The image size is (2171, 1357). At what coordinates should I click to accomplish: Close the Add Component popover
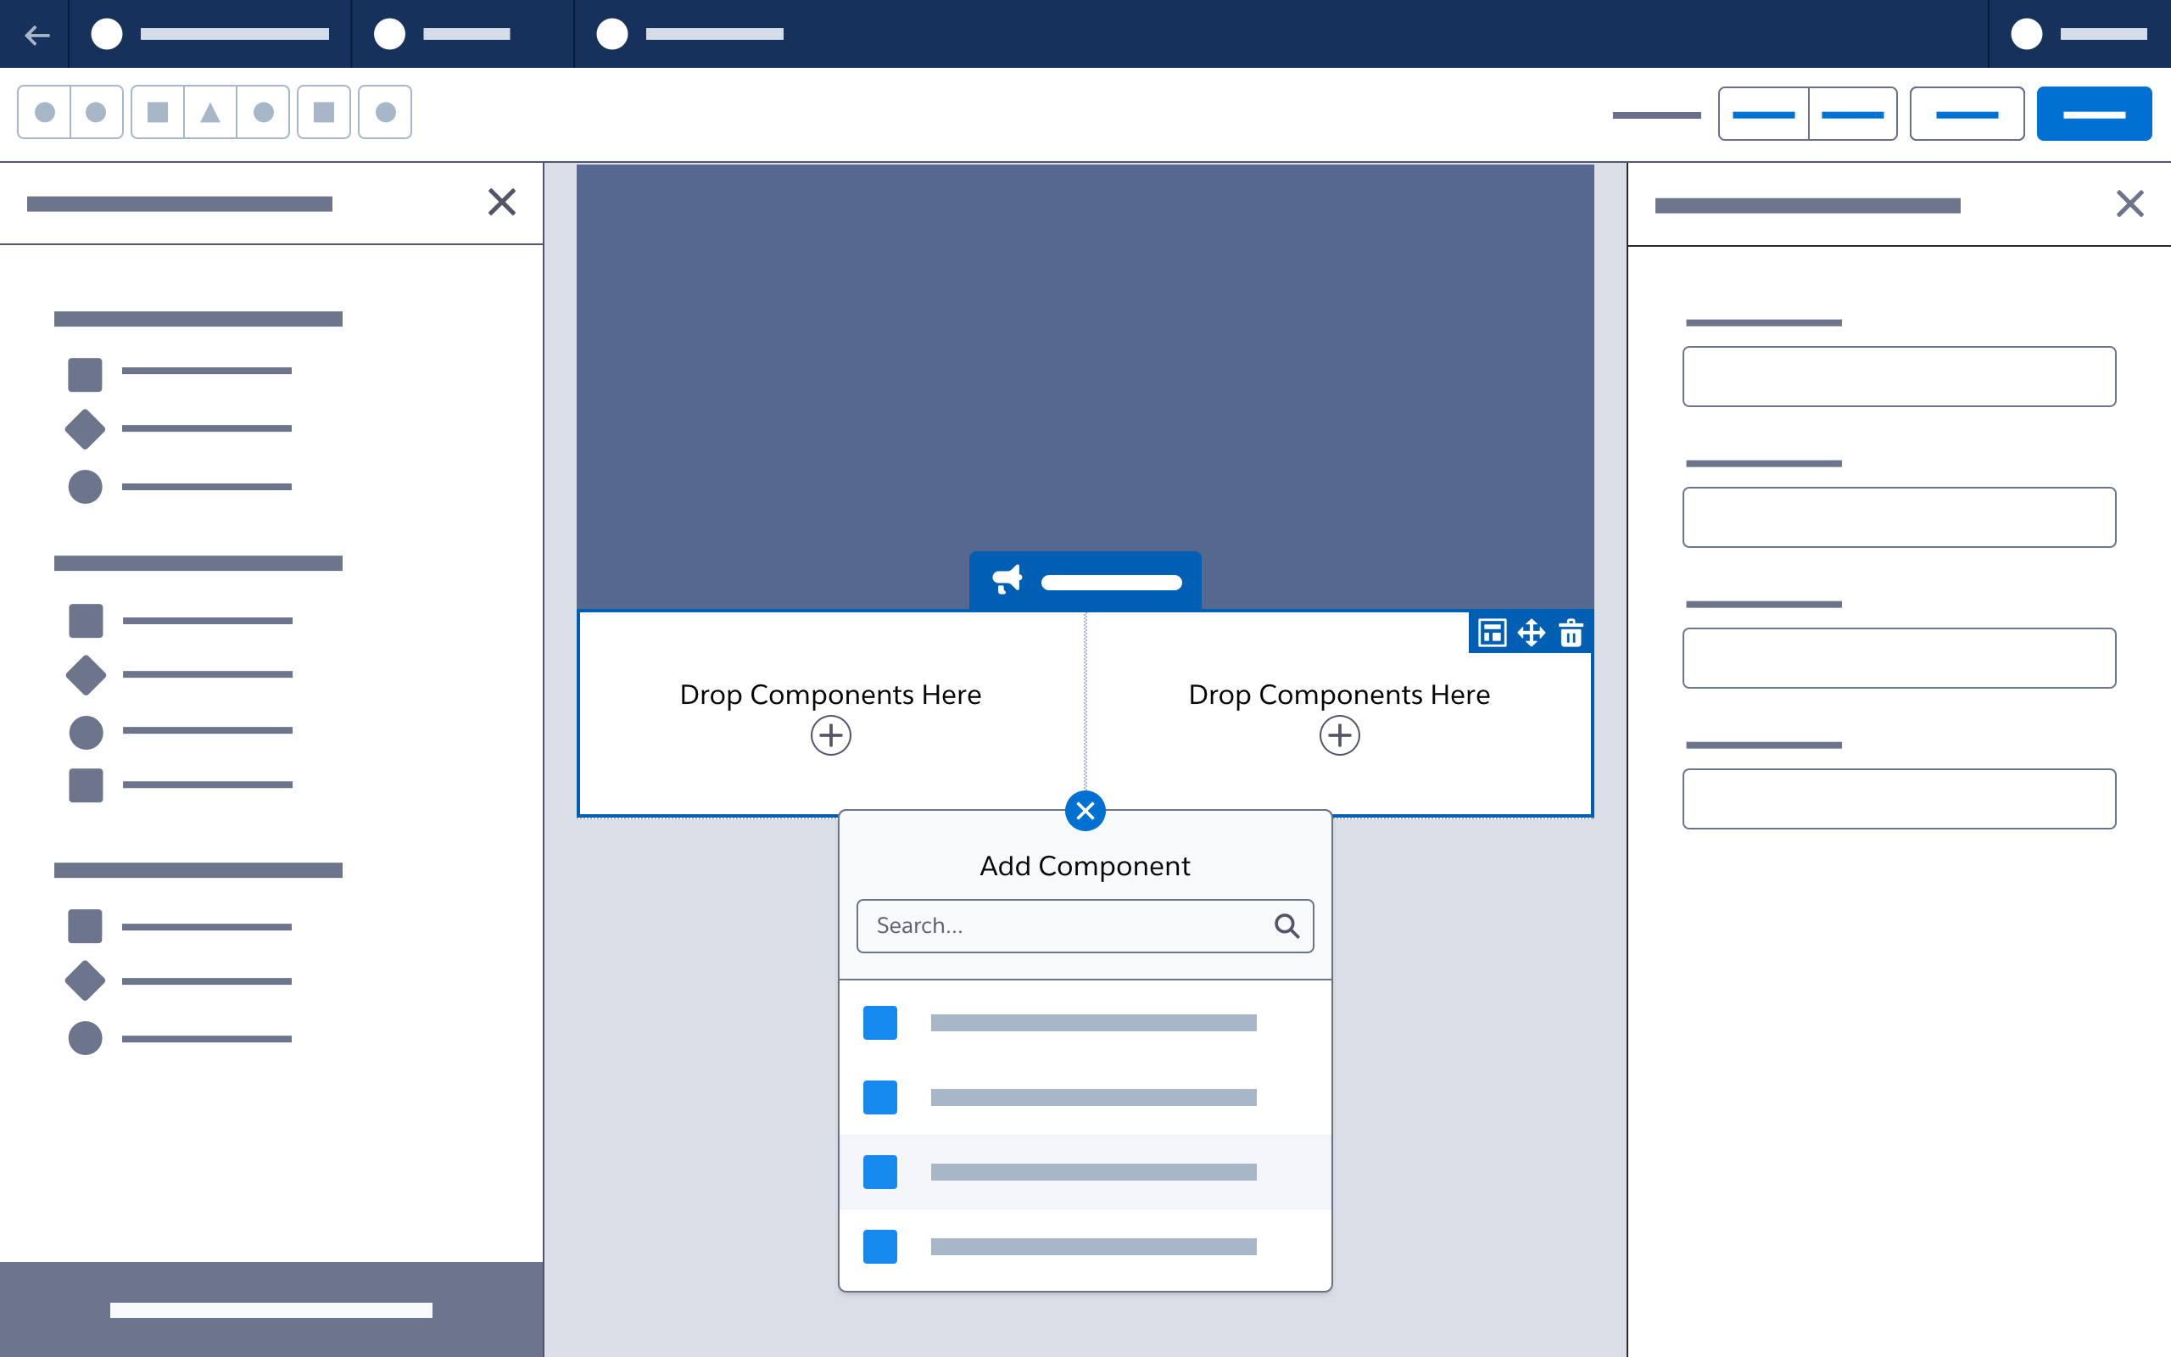(1085, 811)
